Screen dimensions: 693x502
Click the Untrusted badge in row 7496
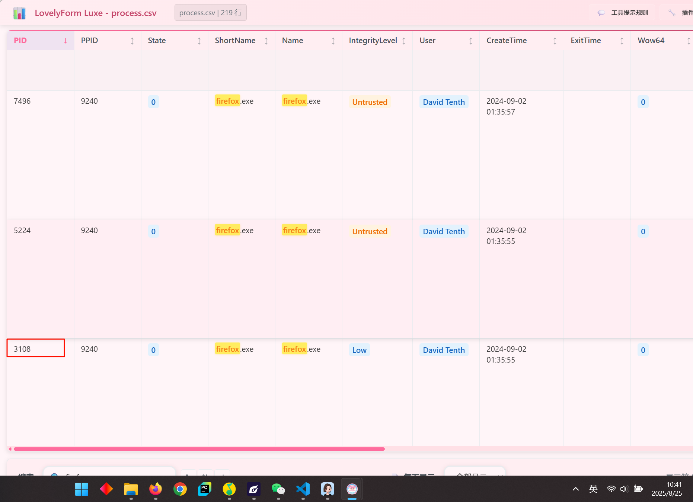pos(370,102)
